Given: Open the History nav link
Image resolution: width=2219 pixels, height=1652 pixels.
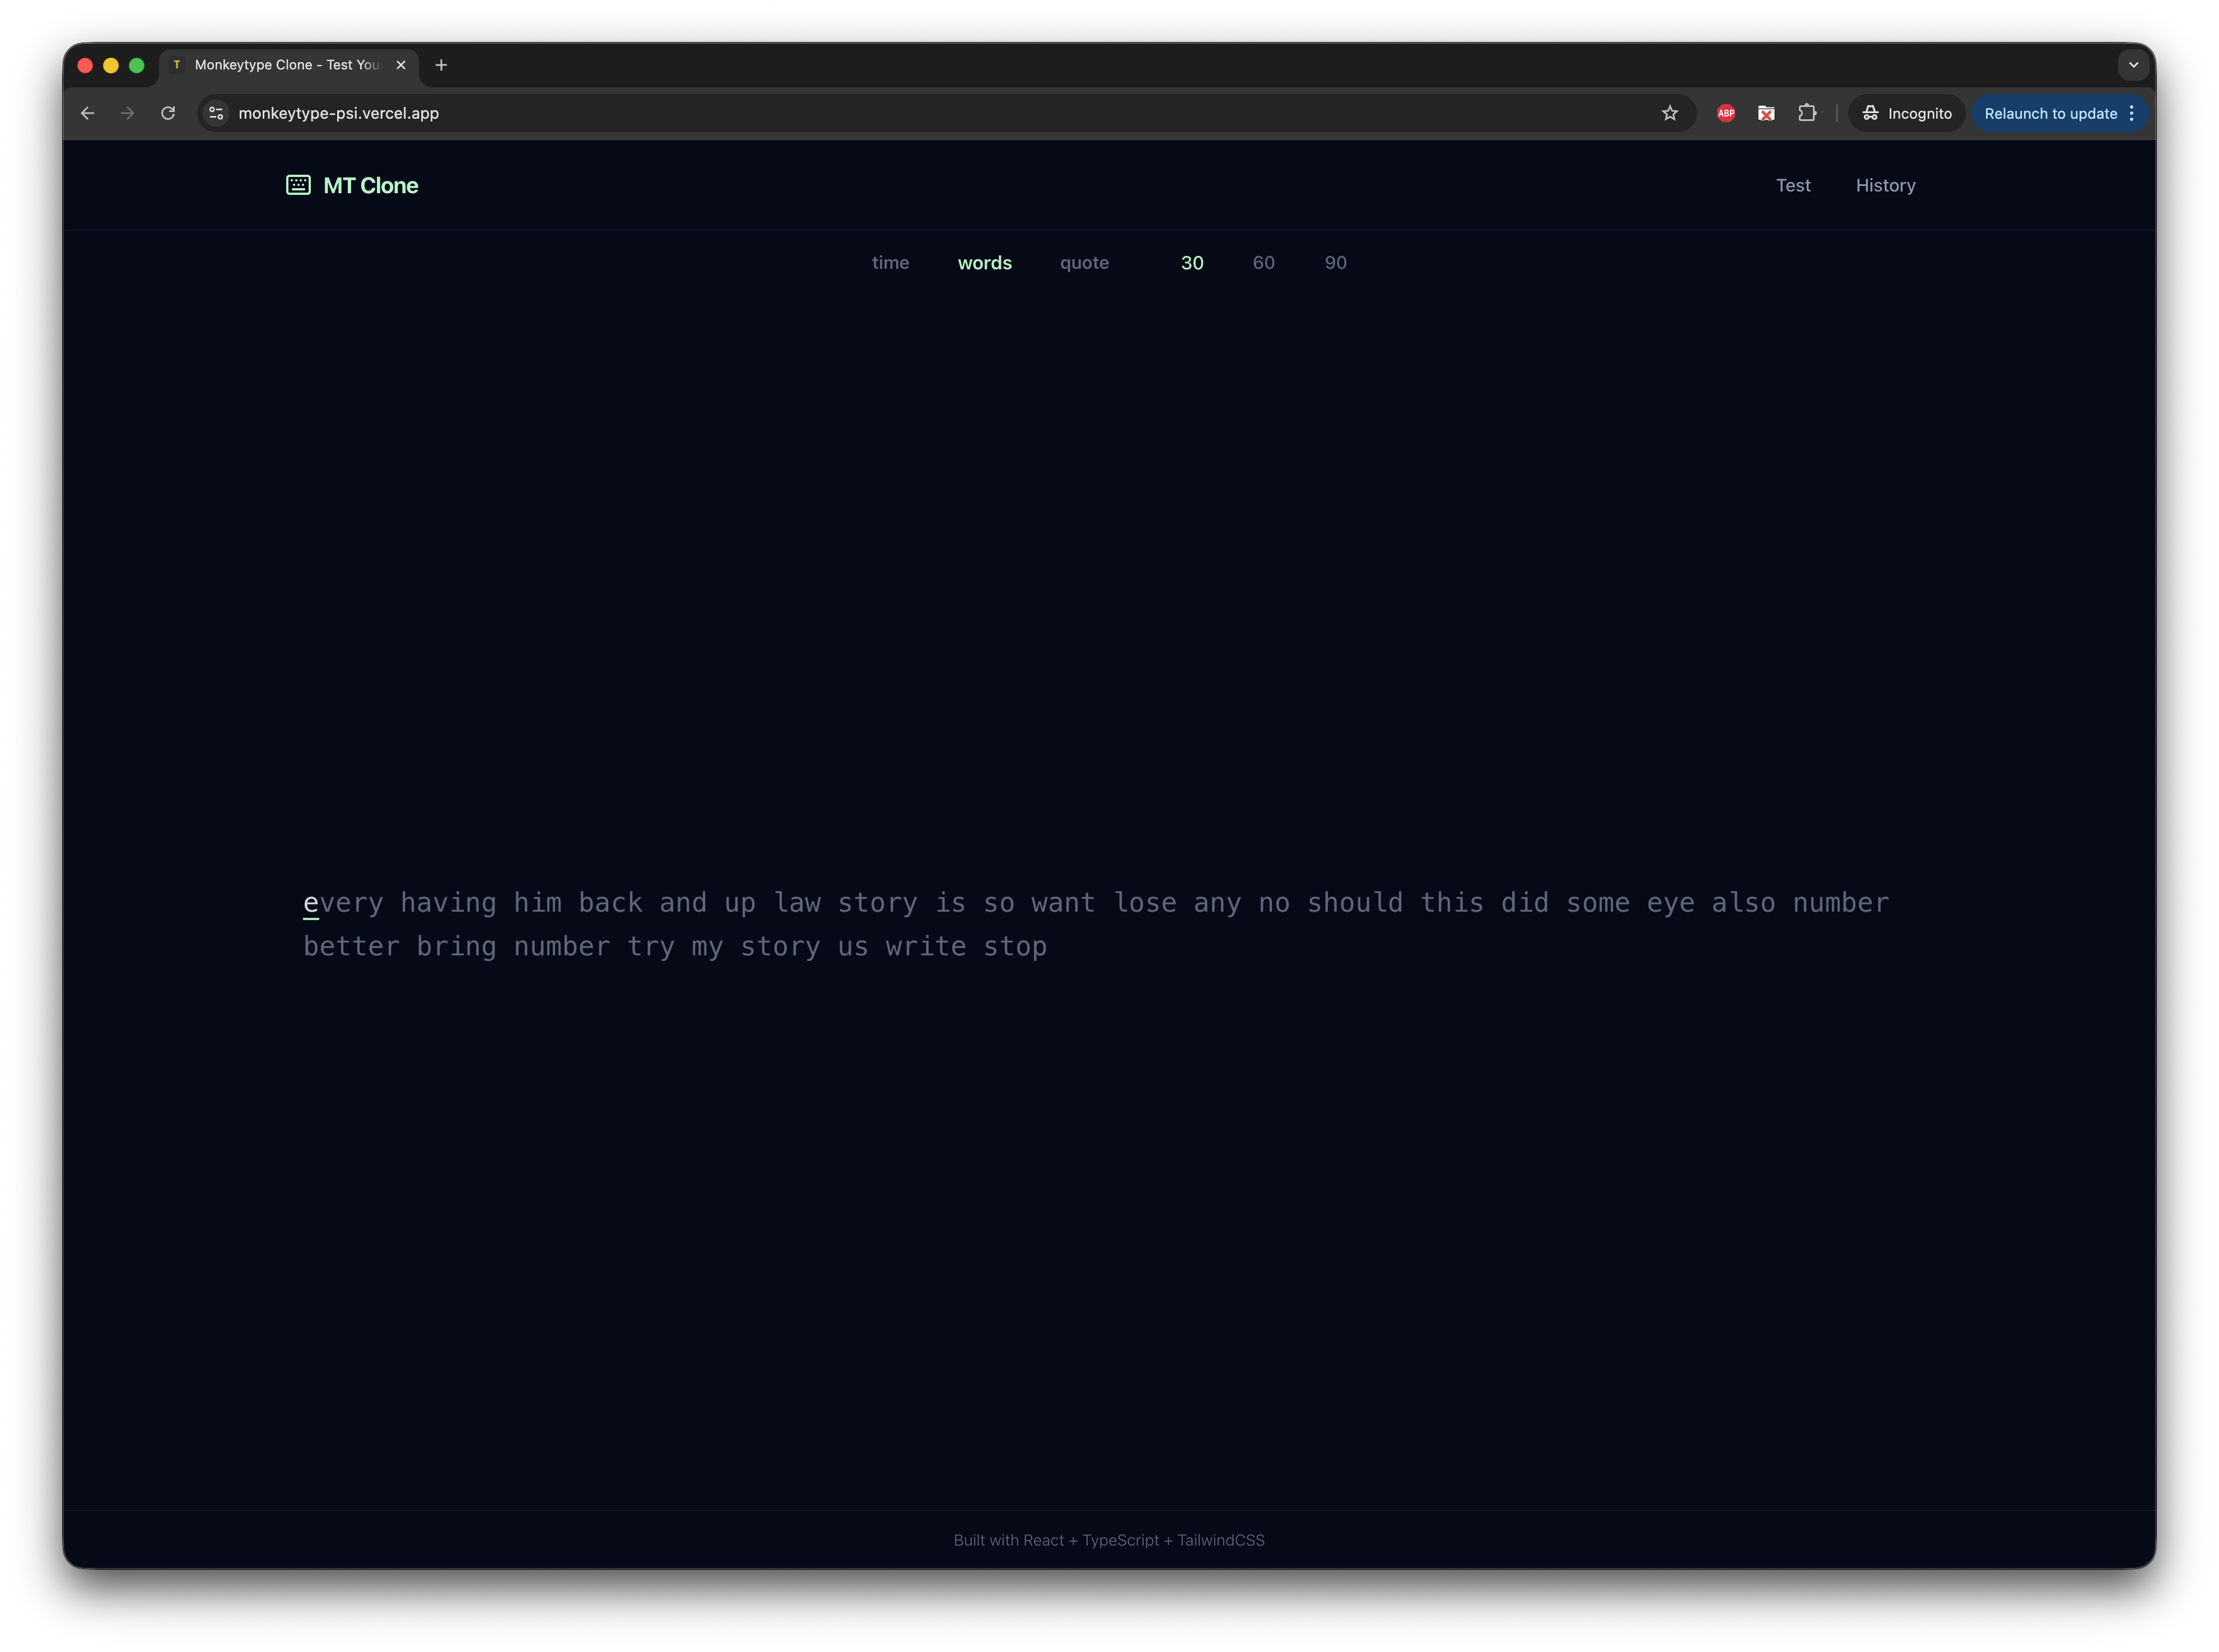Looking at the screenshot, I should (x=1885, y=185).
